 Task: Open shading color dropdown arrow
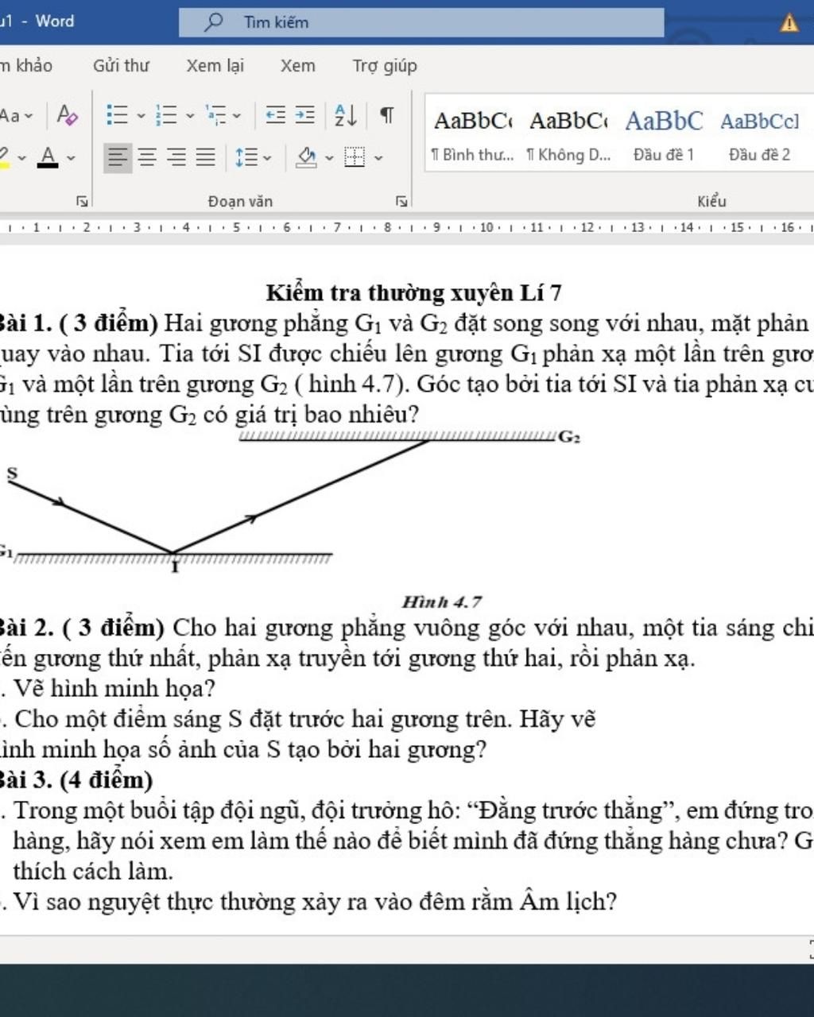[x=329, y=157]
